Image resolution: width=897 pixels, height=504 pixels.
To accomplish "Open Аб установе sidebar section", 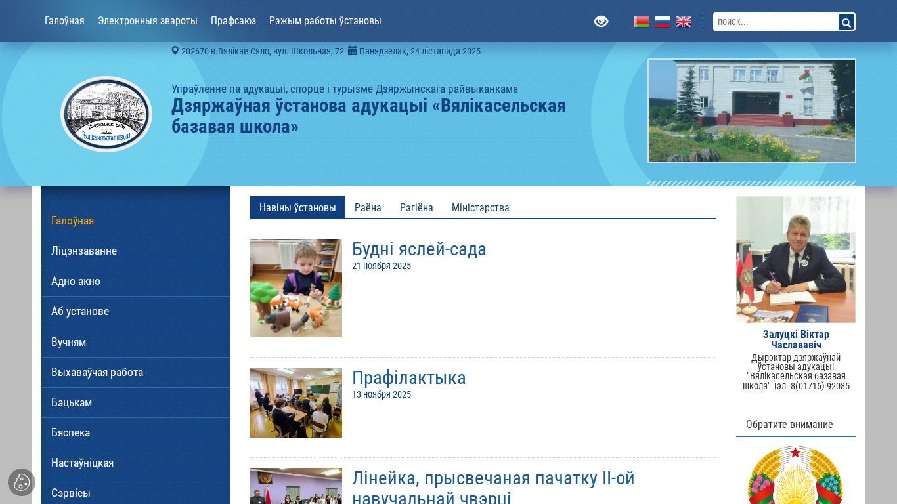I will pos(136,311).
